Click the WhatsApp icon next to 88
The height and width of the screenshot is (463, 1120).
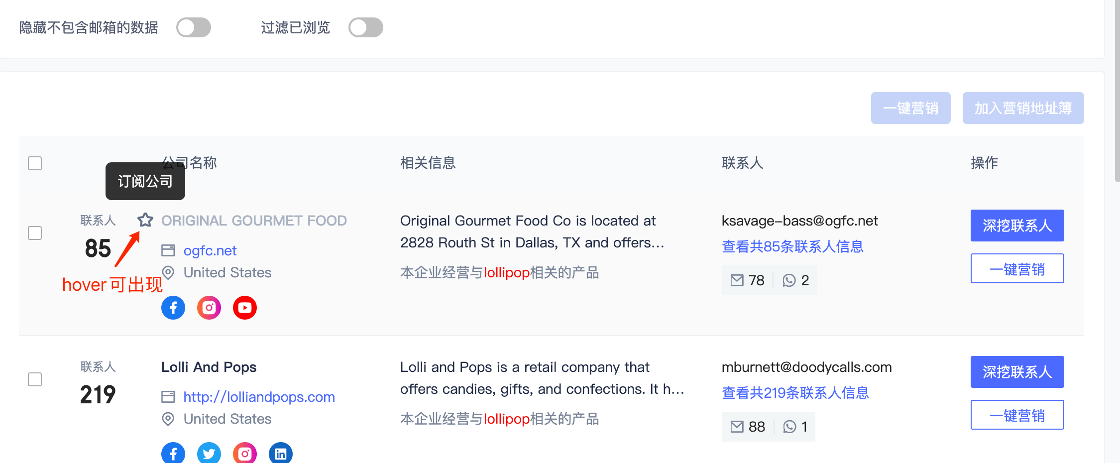tap(789, 427)
